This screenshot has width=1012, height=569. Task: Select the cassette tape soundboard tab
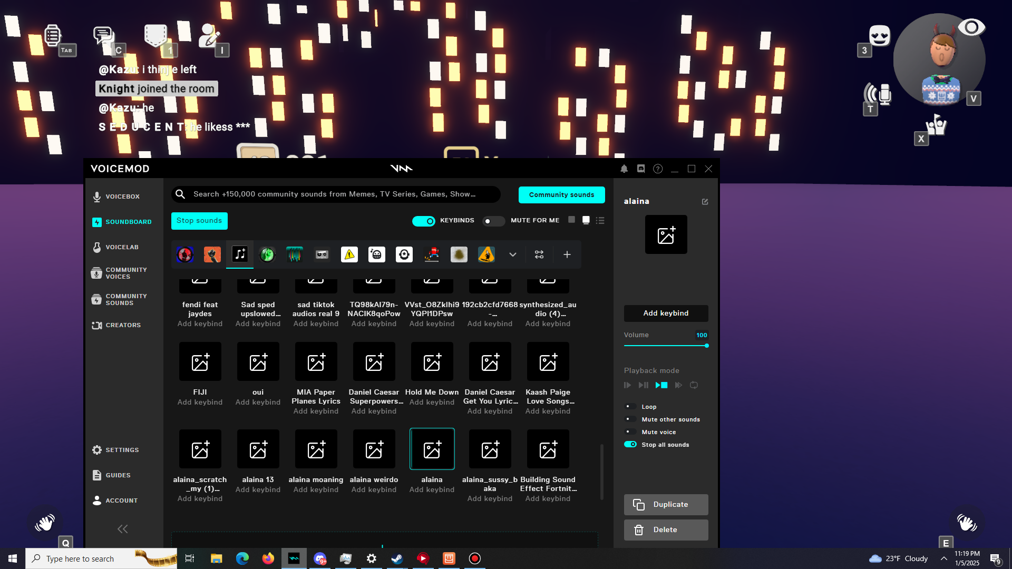tap(322, 254)
